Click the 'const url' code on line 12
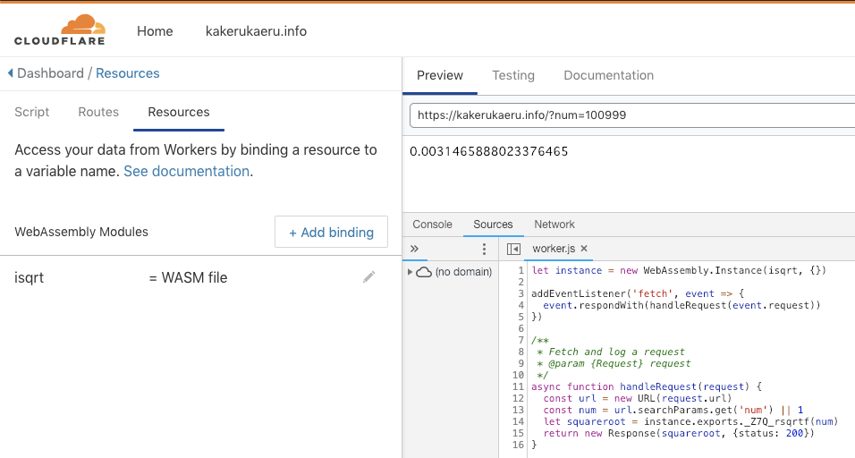Image resolution: width=855 pixels, height=458 pixels. click(x=638, y=398)
